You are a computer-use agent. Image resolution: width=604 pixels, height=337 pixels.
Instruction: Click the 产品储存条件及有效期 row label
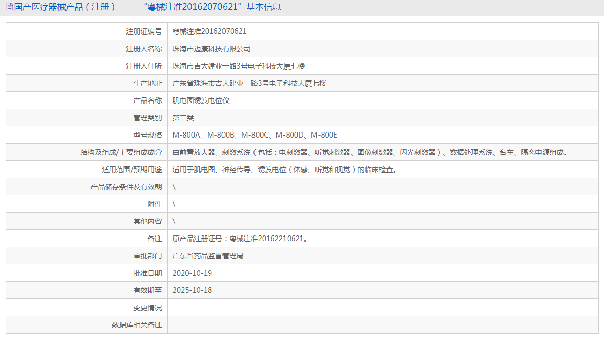click(126, 187)
